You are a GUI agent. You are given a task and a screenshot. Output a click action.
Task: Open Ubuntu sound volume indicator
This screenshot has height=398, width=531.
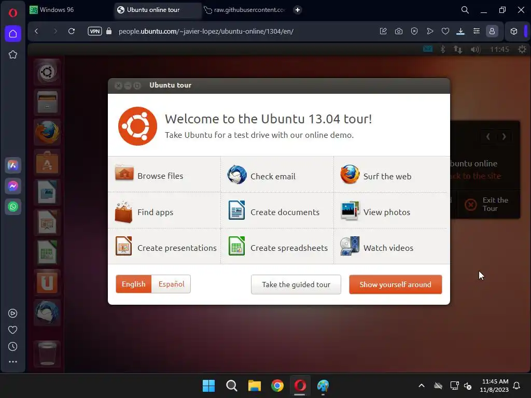point(475,49)
